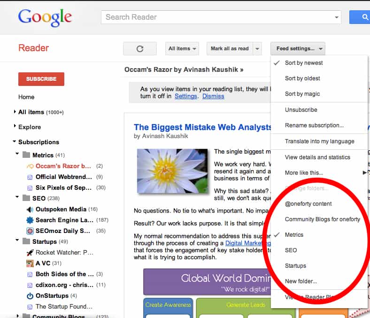
Task: Click OnStartups power icon
Action: (30, 296)
